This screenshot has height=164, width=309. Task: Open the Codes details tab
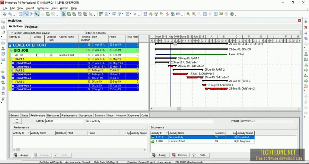(145, 115)
